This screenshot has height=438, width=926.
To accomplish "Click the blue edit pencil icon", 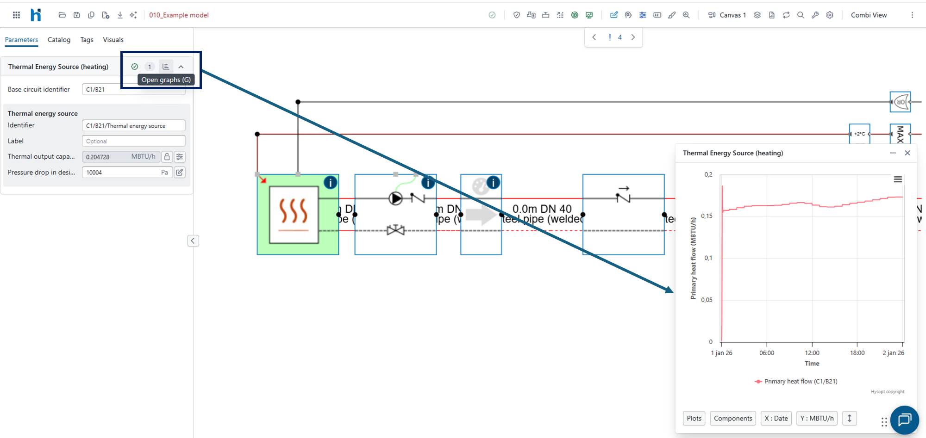I will (614, 15).
